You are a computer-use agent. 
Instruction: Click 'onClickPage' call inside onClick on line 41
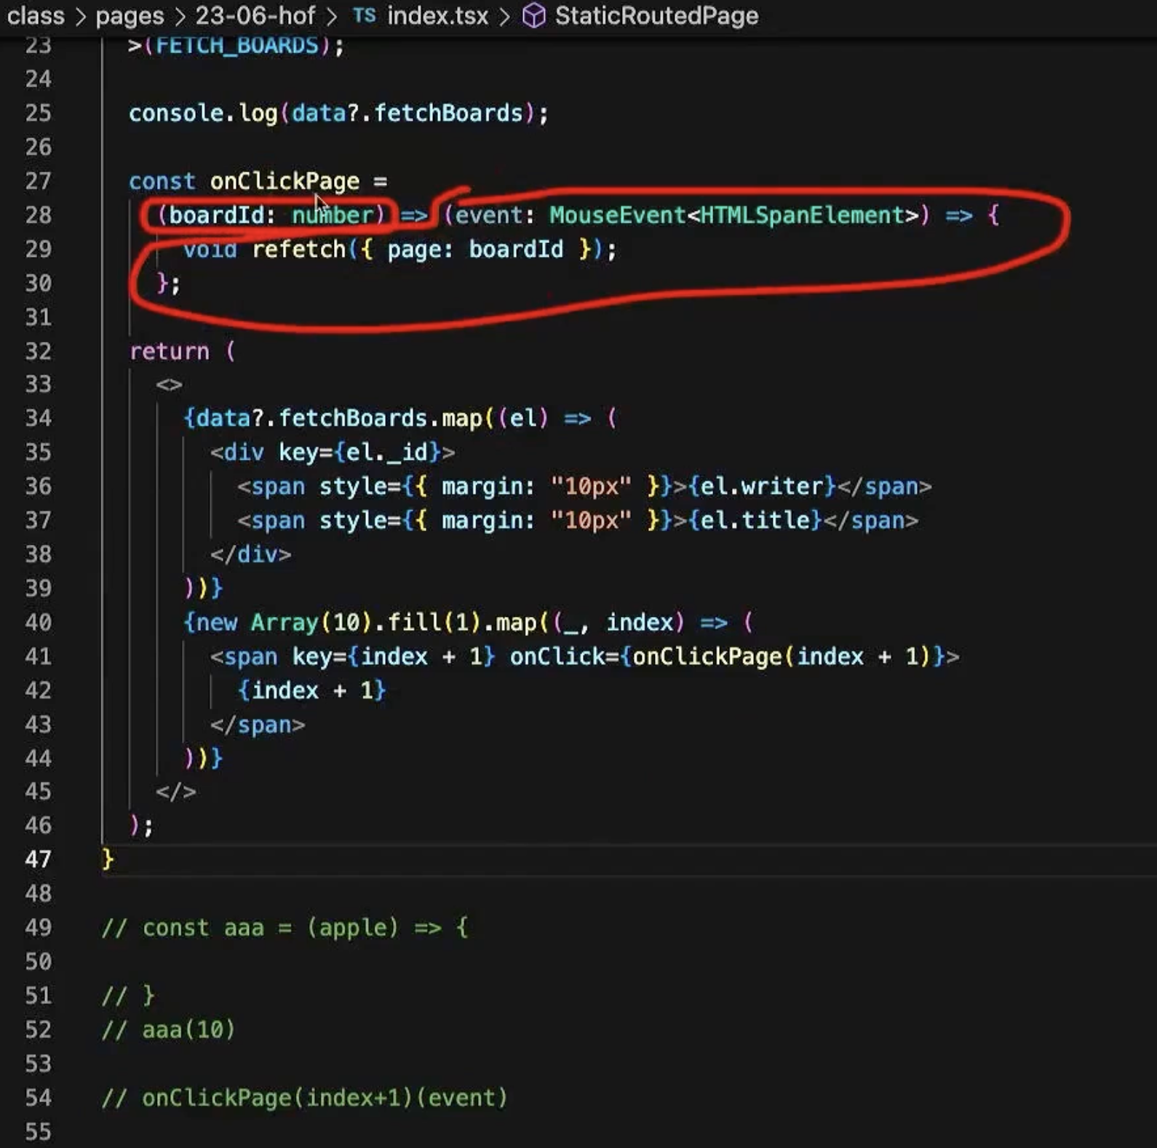coord(707,657)
